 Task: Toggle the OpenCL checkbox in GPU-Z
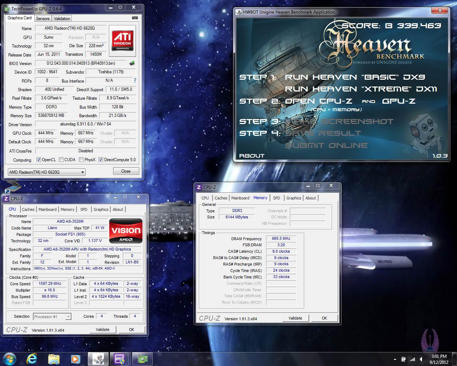[x=38, y=160]
